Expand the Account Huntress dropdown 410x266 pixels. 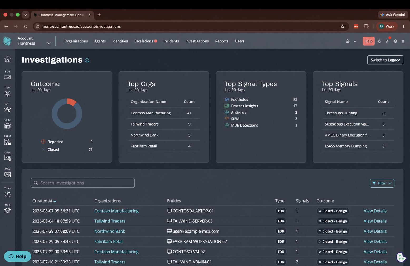[49, 43]
